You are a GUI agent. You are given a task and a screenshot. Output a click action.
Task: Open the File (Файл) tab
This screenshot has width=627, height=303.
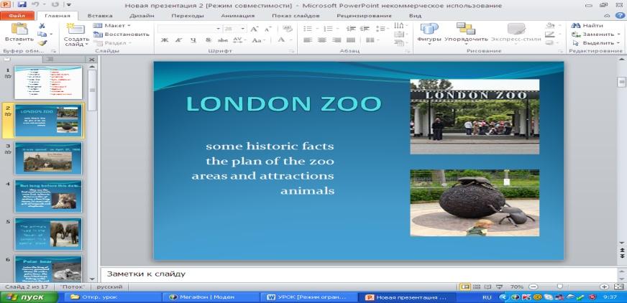[17, 16]
